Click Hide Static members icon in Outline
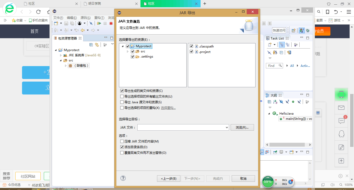Image resolution: width=354 pixels, height=190 pixels. [287, 102]
